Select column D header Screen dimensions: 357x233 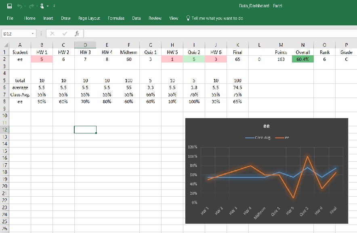point(85,45)
